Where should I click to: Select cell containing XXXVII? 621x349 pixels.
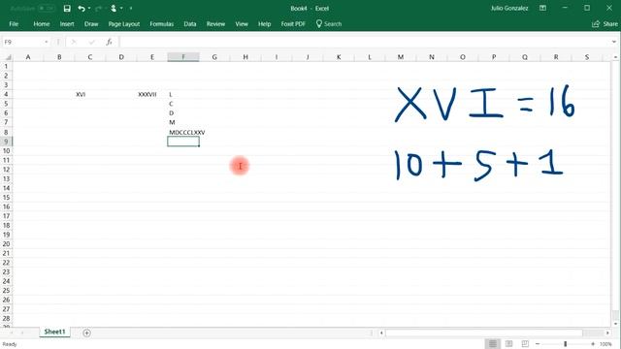tap(152, 94)
